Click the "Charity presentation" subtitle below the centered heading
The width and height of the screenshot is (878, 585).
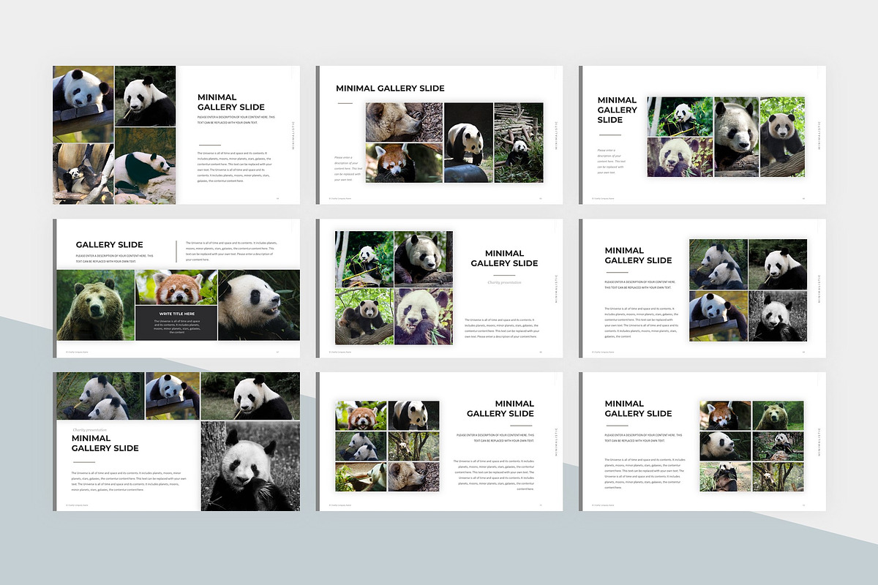[505, 282]
